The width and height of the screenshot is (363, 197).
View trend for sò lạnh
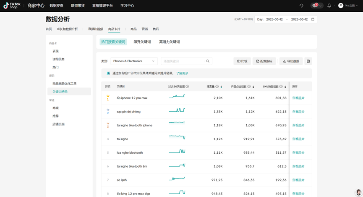[298, 180]
